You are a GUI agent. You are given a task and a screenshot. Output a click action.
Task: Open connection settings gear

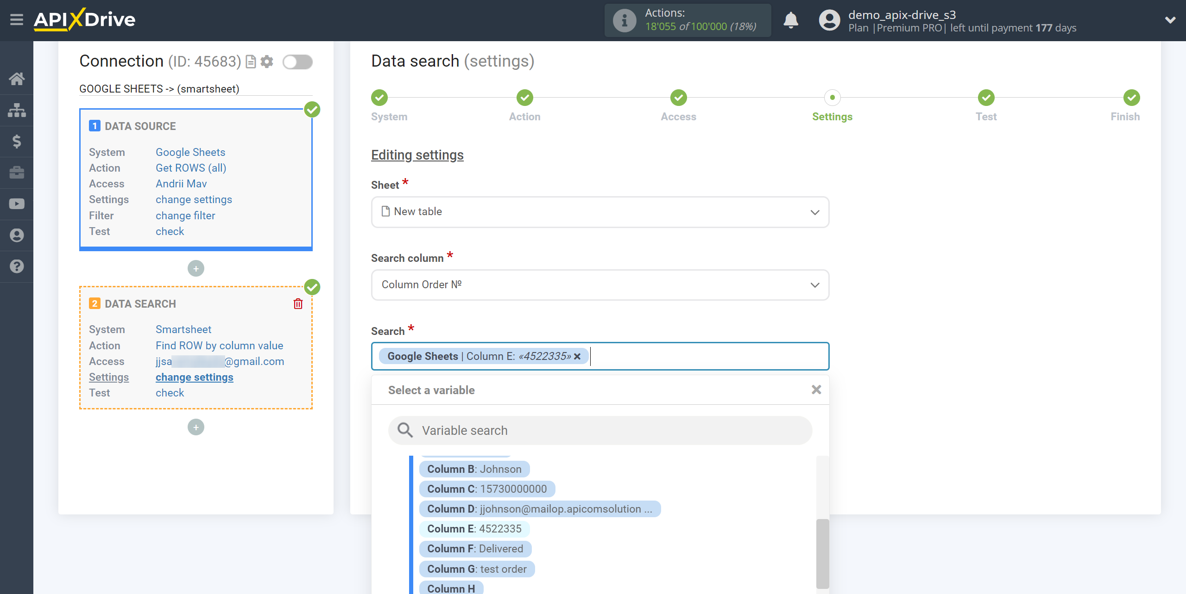(267, 62)
